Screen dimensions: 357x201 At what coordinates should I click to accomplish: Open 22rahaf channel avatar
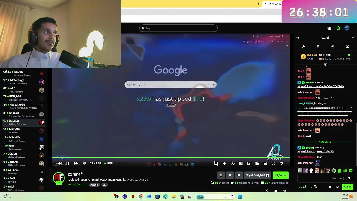(x=59, y=178)
